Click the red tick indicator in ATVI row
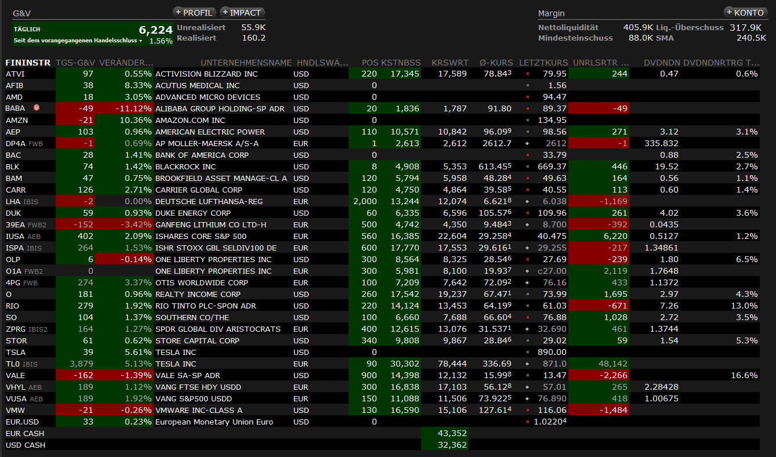The width and height of the screenshot is (776, 457). [x=527, y=74]
